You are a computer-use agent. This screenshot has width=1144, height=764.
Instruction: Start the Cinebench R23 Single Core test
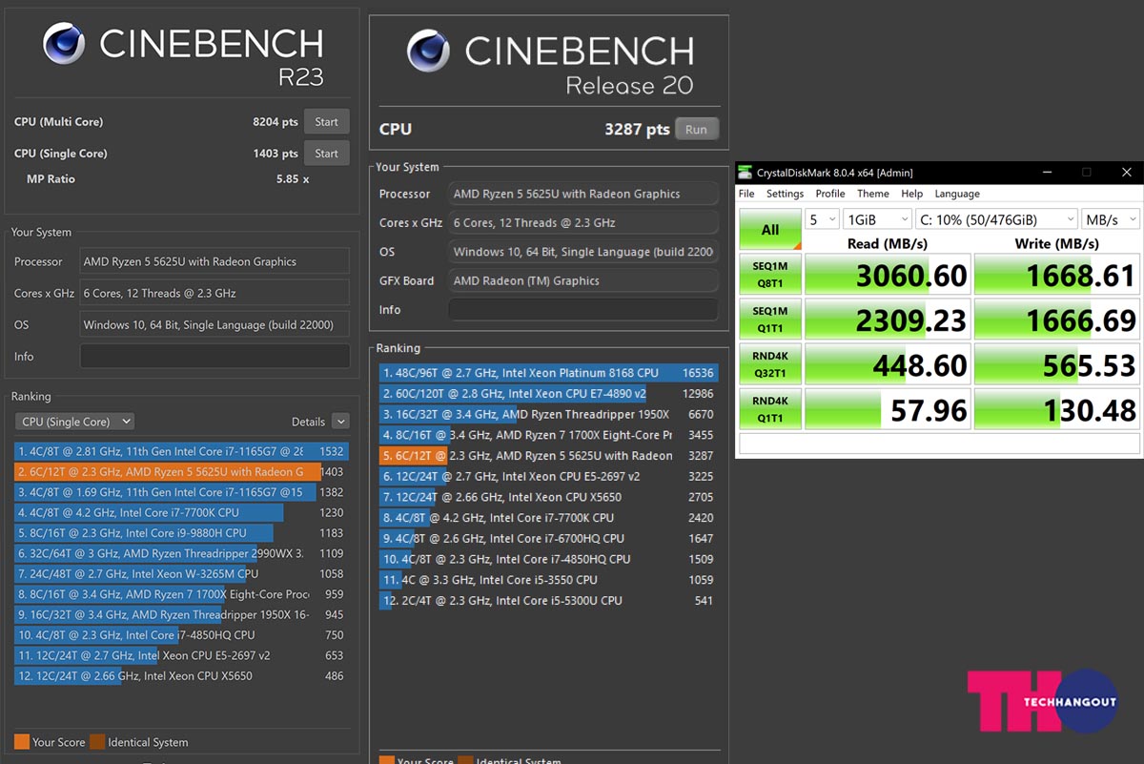[326, 154]
